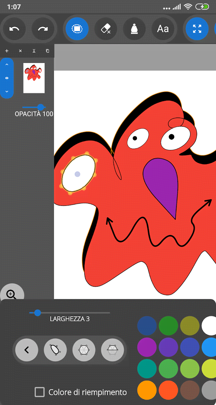Move layer up with chevron
Screen dimensions: 216x405
(7, 65)
